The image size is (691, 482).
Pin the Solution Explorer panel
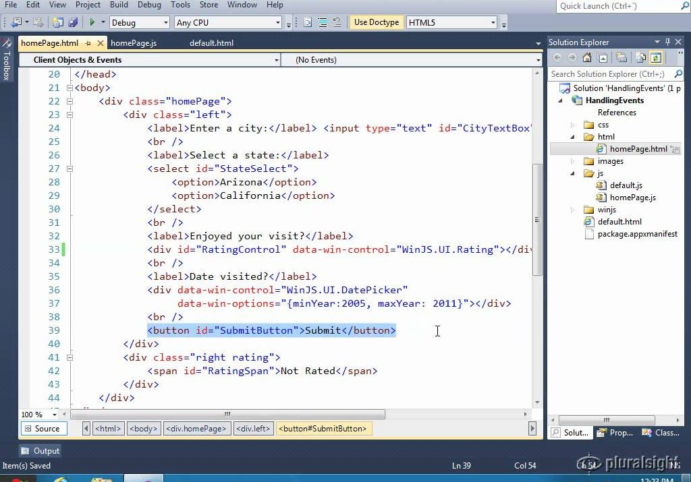tap(668, 42)
